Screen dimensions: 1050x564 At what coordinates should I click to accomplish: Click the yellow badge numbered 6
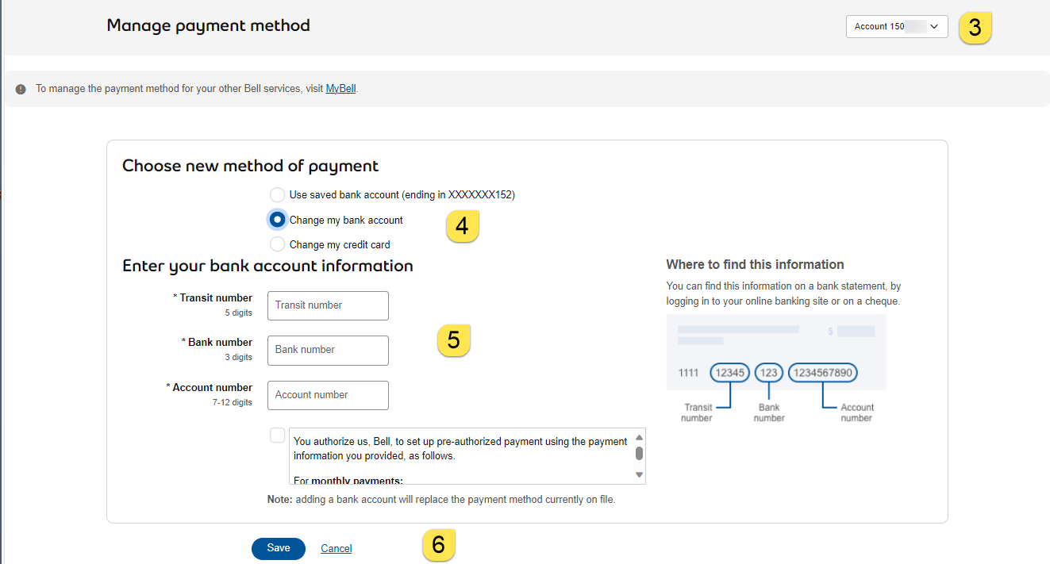coord(439,545)
